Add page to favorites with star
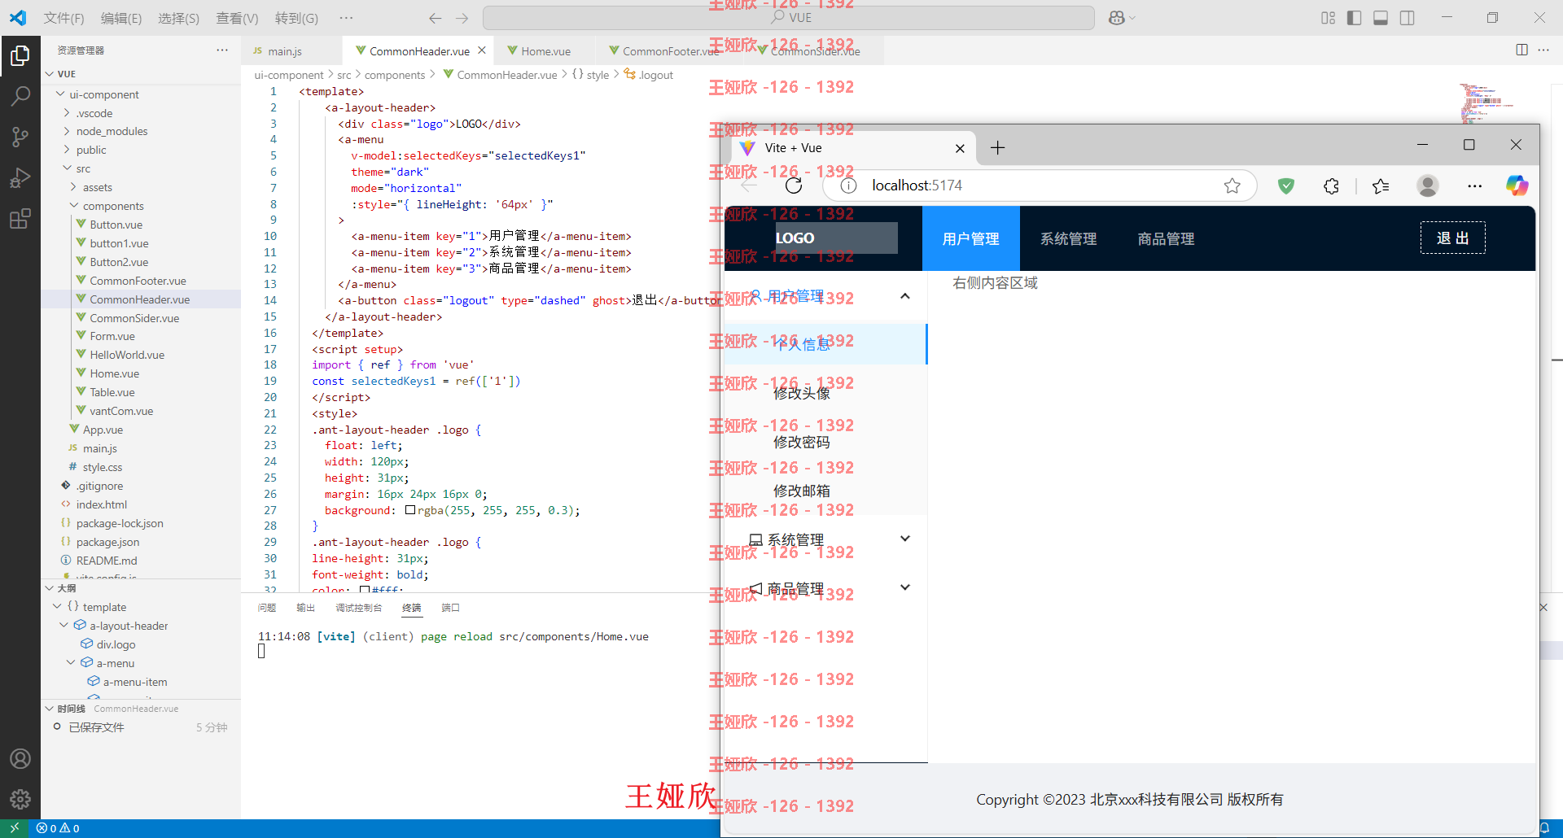The image size is (1563, 838). tap(1232, 185)
